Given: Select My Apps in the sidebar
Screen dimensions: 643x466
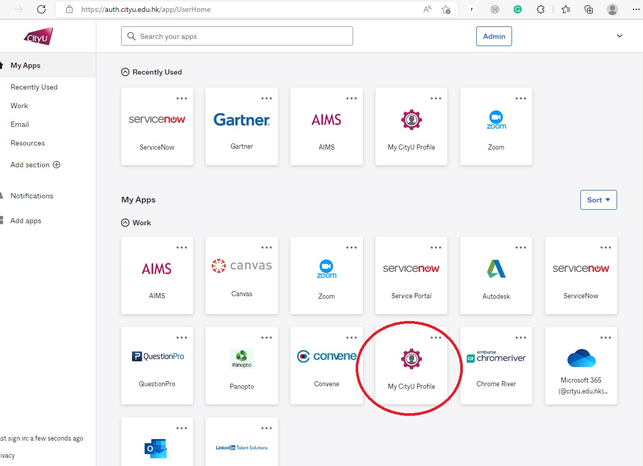Looking at the screenshot, I should [x=48, y=65].
